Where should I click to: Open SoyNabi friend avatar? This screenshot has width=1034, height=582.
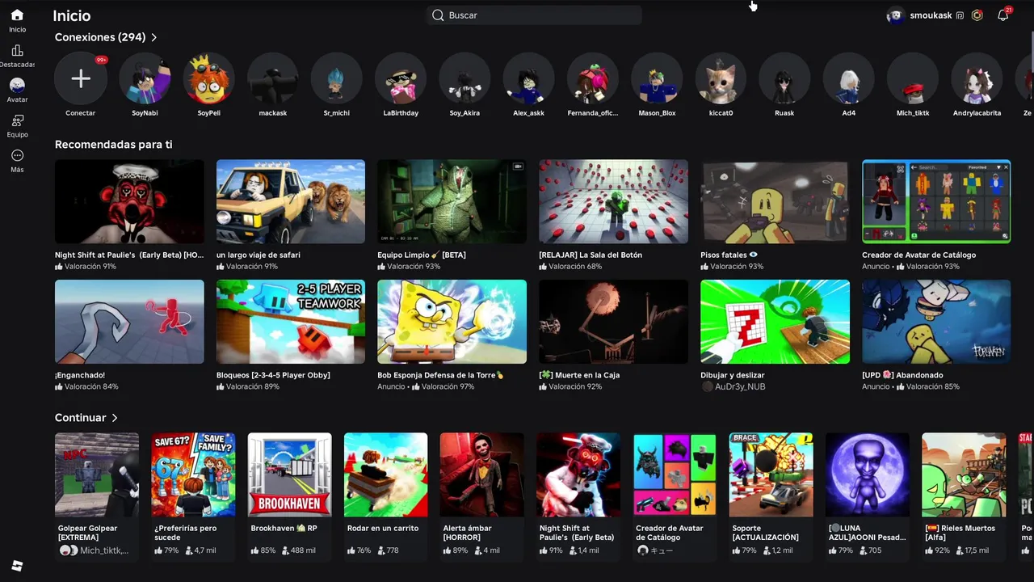[145, 78]
